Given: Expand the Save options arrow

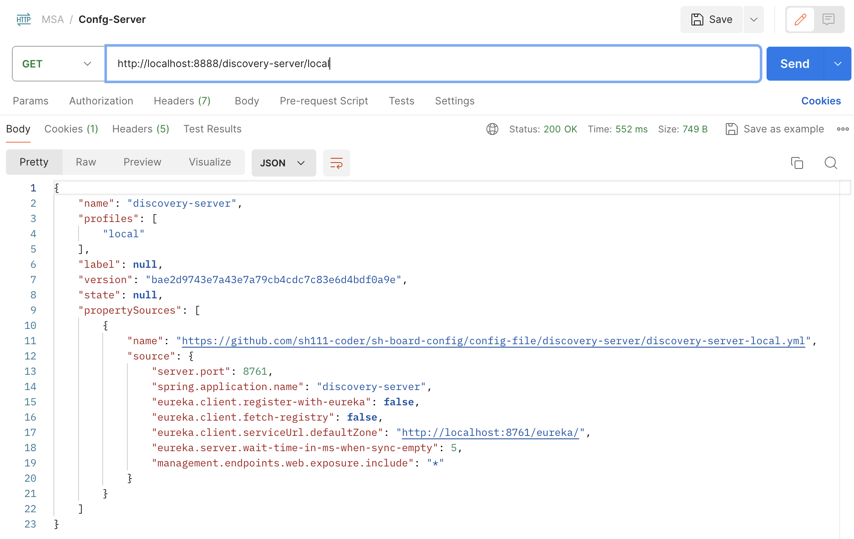Looking at the screenshot, I should pos(753,20).
